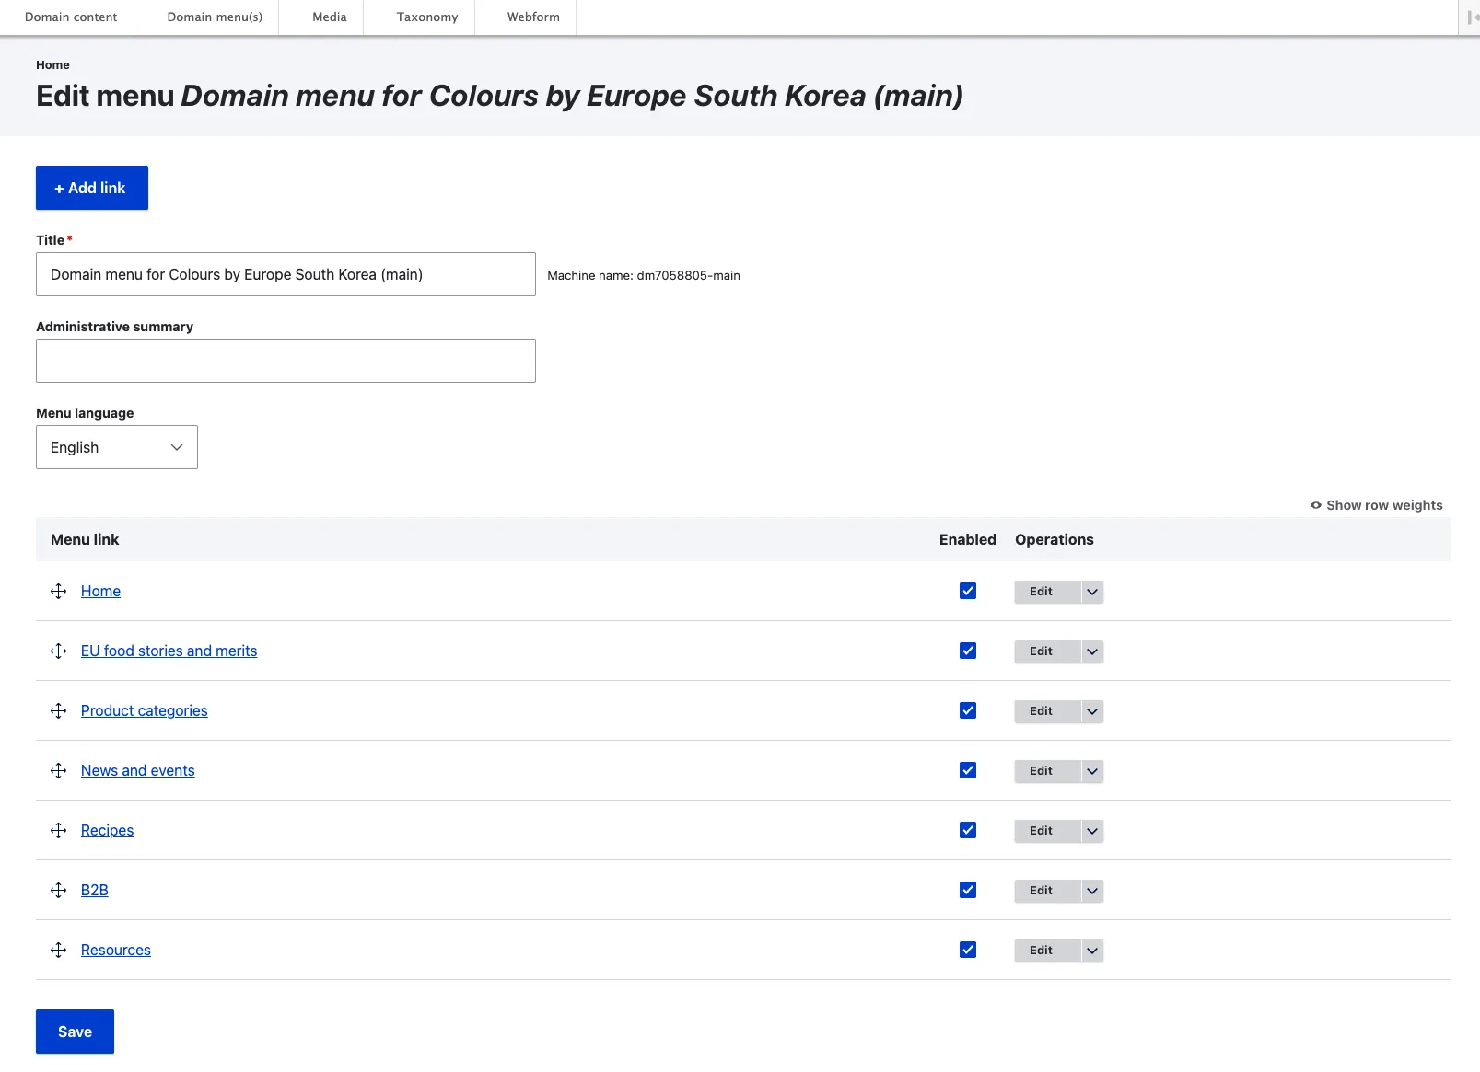Image resolution: width=1480 pixels, height=1072 pixels.
Task: Click the B2B row move handle
Action: pos(58,890)
